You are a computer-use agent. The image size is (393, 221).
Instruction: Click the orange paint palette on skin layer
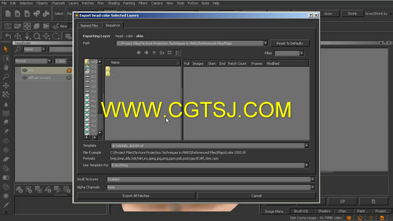point(69,70)
